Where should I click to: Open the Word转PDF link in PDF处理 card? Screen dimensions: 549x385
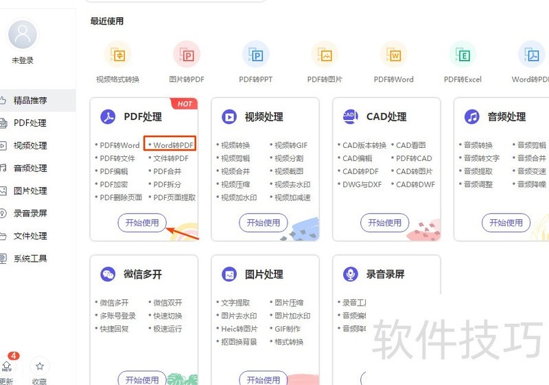pos(174,145)
